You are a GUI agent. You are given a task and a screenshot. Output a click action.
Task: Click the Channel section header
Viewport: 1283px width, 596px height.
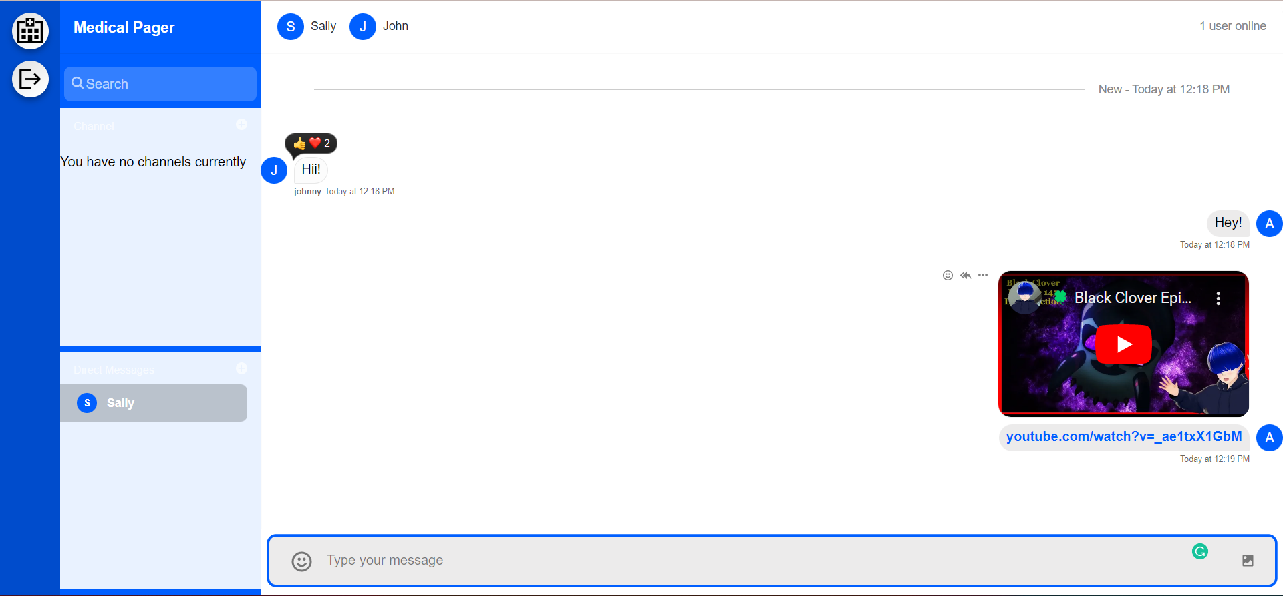tap(94, 126)
